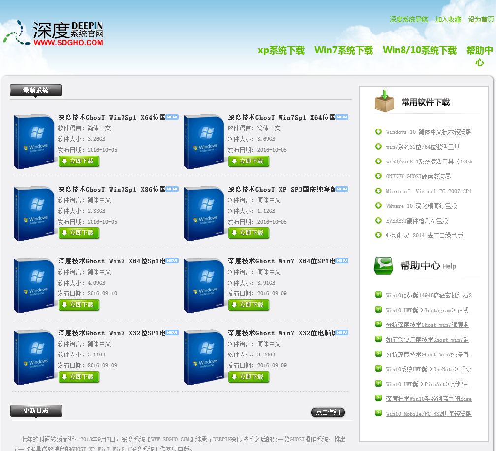The height and width of the screenshot is (451, 496).
Task: Click 加入收藏 in the header
Action: 448,19
